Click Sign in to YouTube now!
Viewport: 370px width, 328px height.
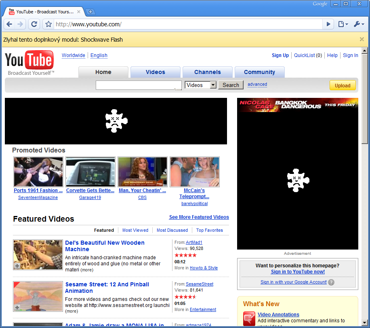coord(298,272)
